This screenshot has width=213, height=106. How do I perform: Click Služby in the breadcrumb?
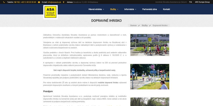145,25
